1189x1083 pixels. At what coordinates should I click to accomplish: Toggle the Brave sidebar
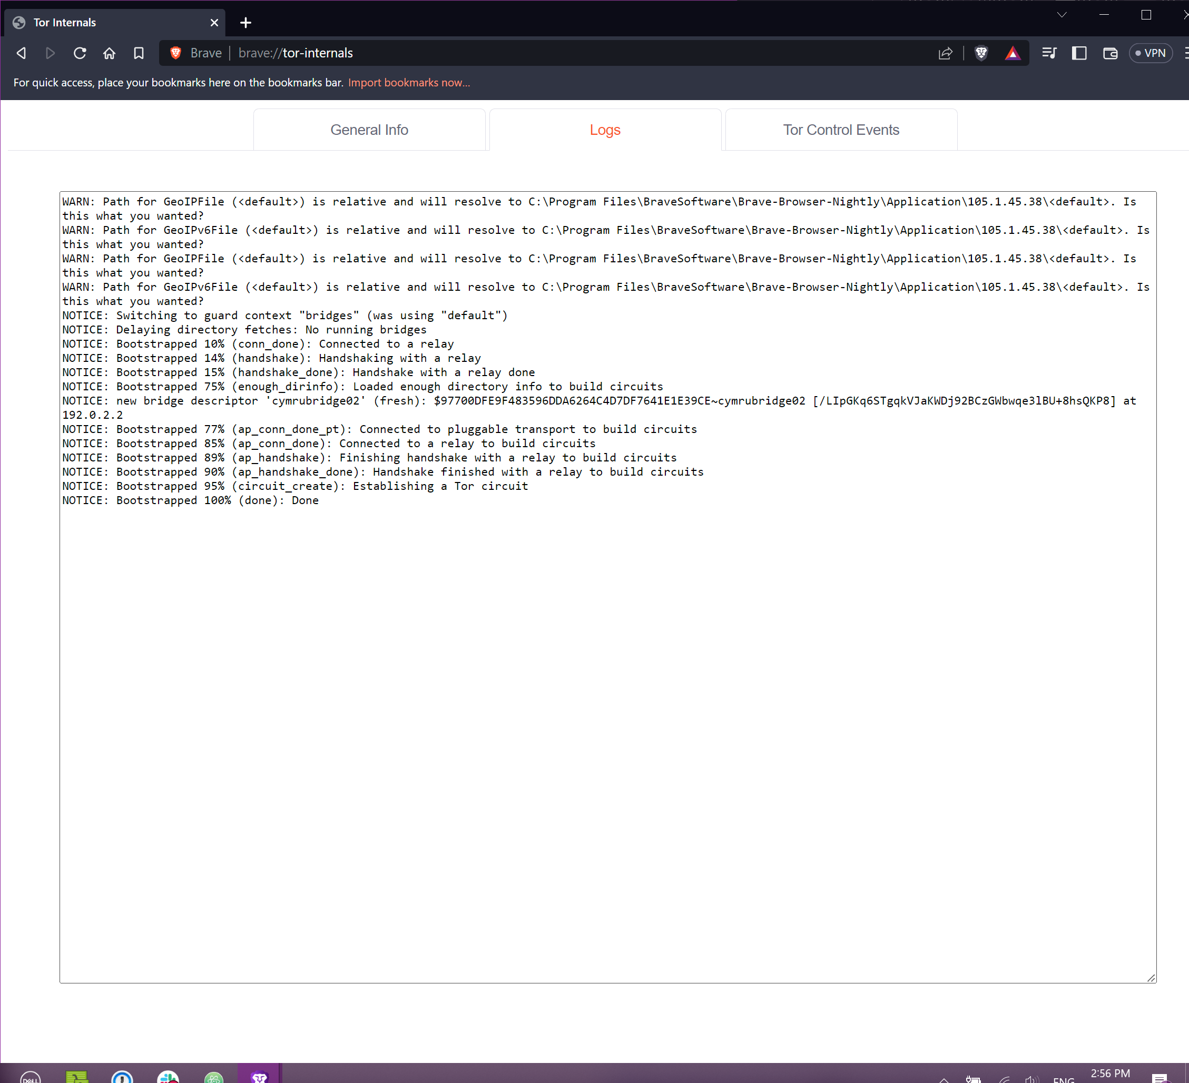point(1079,53)
